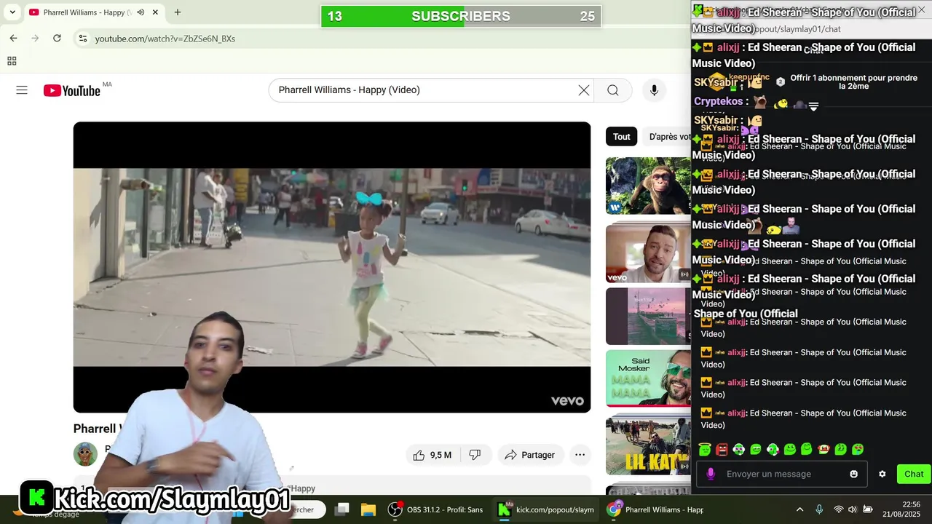This screenshot has width=932, height=524.
Task: Click the purple microphone in chat input
Action: click(711, 474)
